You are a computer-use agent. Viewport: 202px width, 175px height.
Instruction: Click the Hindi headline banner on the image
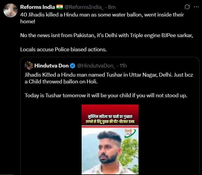point(110,119)
